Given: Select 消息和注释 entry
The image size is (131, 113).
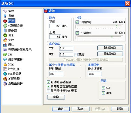Looking at the screenshot, I should click(15, 59).
